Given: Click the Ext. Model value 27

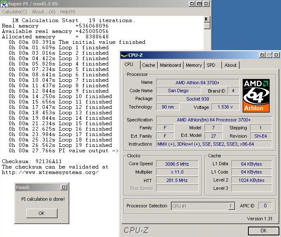Looking at the screenshot, I should pos(213,136).
